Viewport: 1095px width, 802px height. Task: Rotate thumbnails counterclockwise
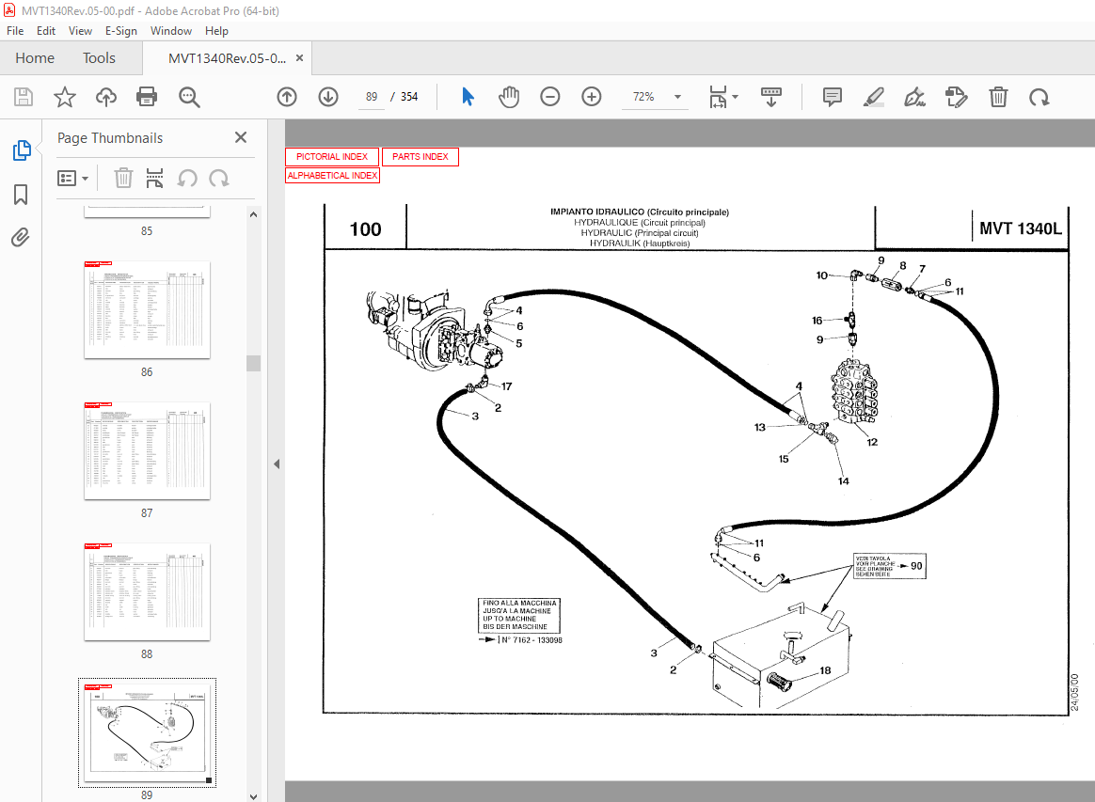pyautogui.click(x=187, y=179)
